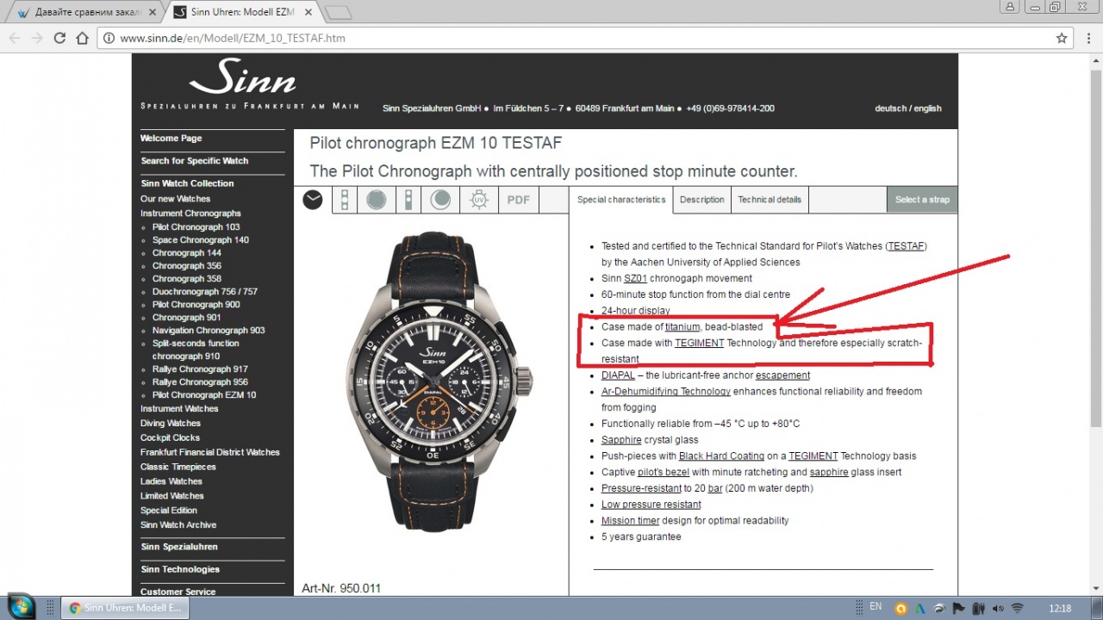Switch to the Description tab
The height and width of the screenshot is (620, 1103).
(702, 200)
